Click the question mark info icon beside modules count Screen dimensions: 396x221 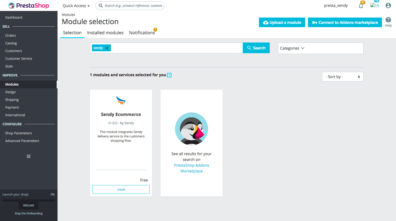coord(169,75)
